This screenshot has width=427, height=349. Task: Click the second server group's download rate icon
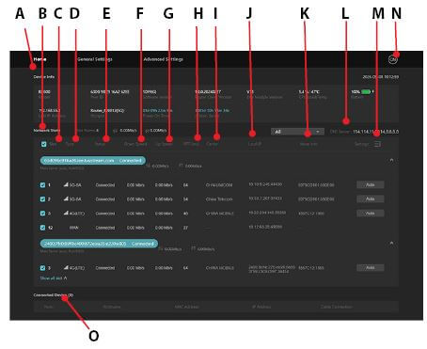[x=161, y=248]
